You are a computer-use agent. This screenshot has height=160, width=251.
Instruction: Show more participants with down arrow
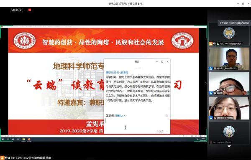tap(229, 146)
